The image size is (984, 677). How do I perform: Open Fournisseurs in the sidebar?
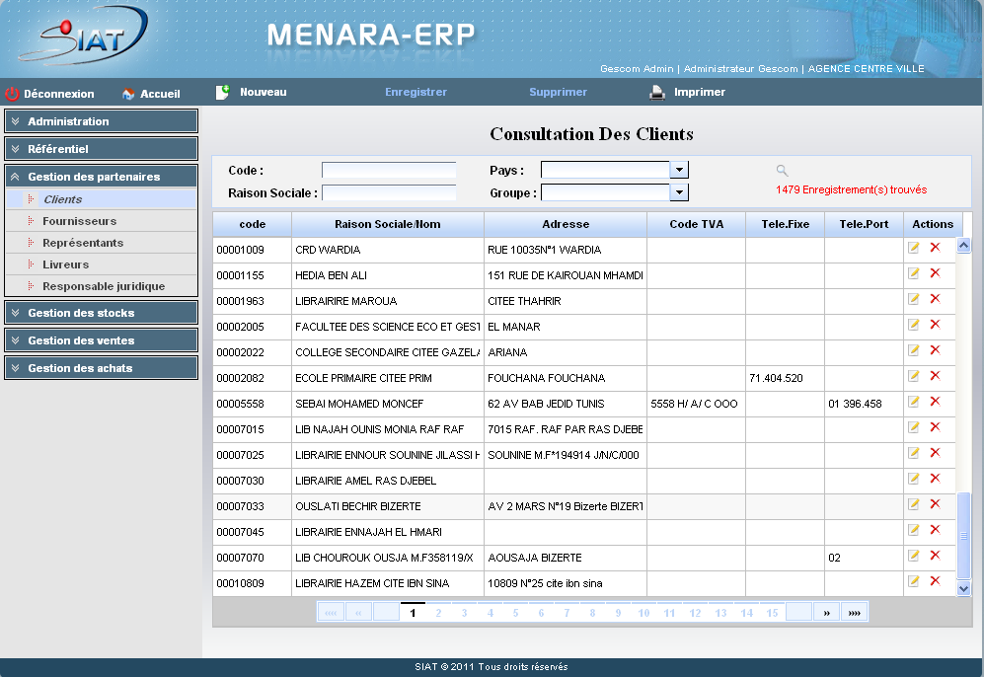pos(101,221)
